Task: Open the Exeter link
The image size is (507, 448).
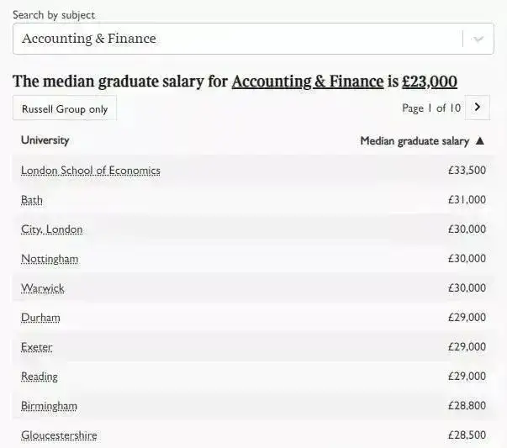Action: pyautogui.click(x=36, y=347)
